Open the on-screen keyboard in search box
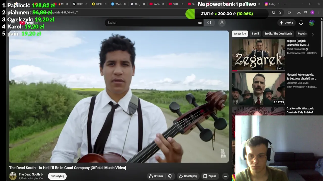The height and width of the screenshot is (181, 323). [200, 23]
